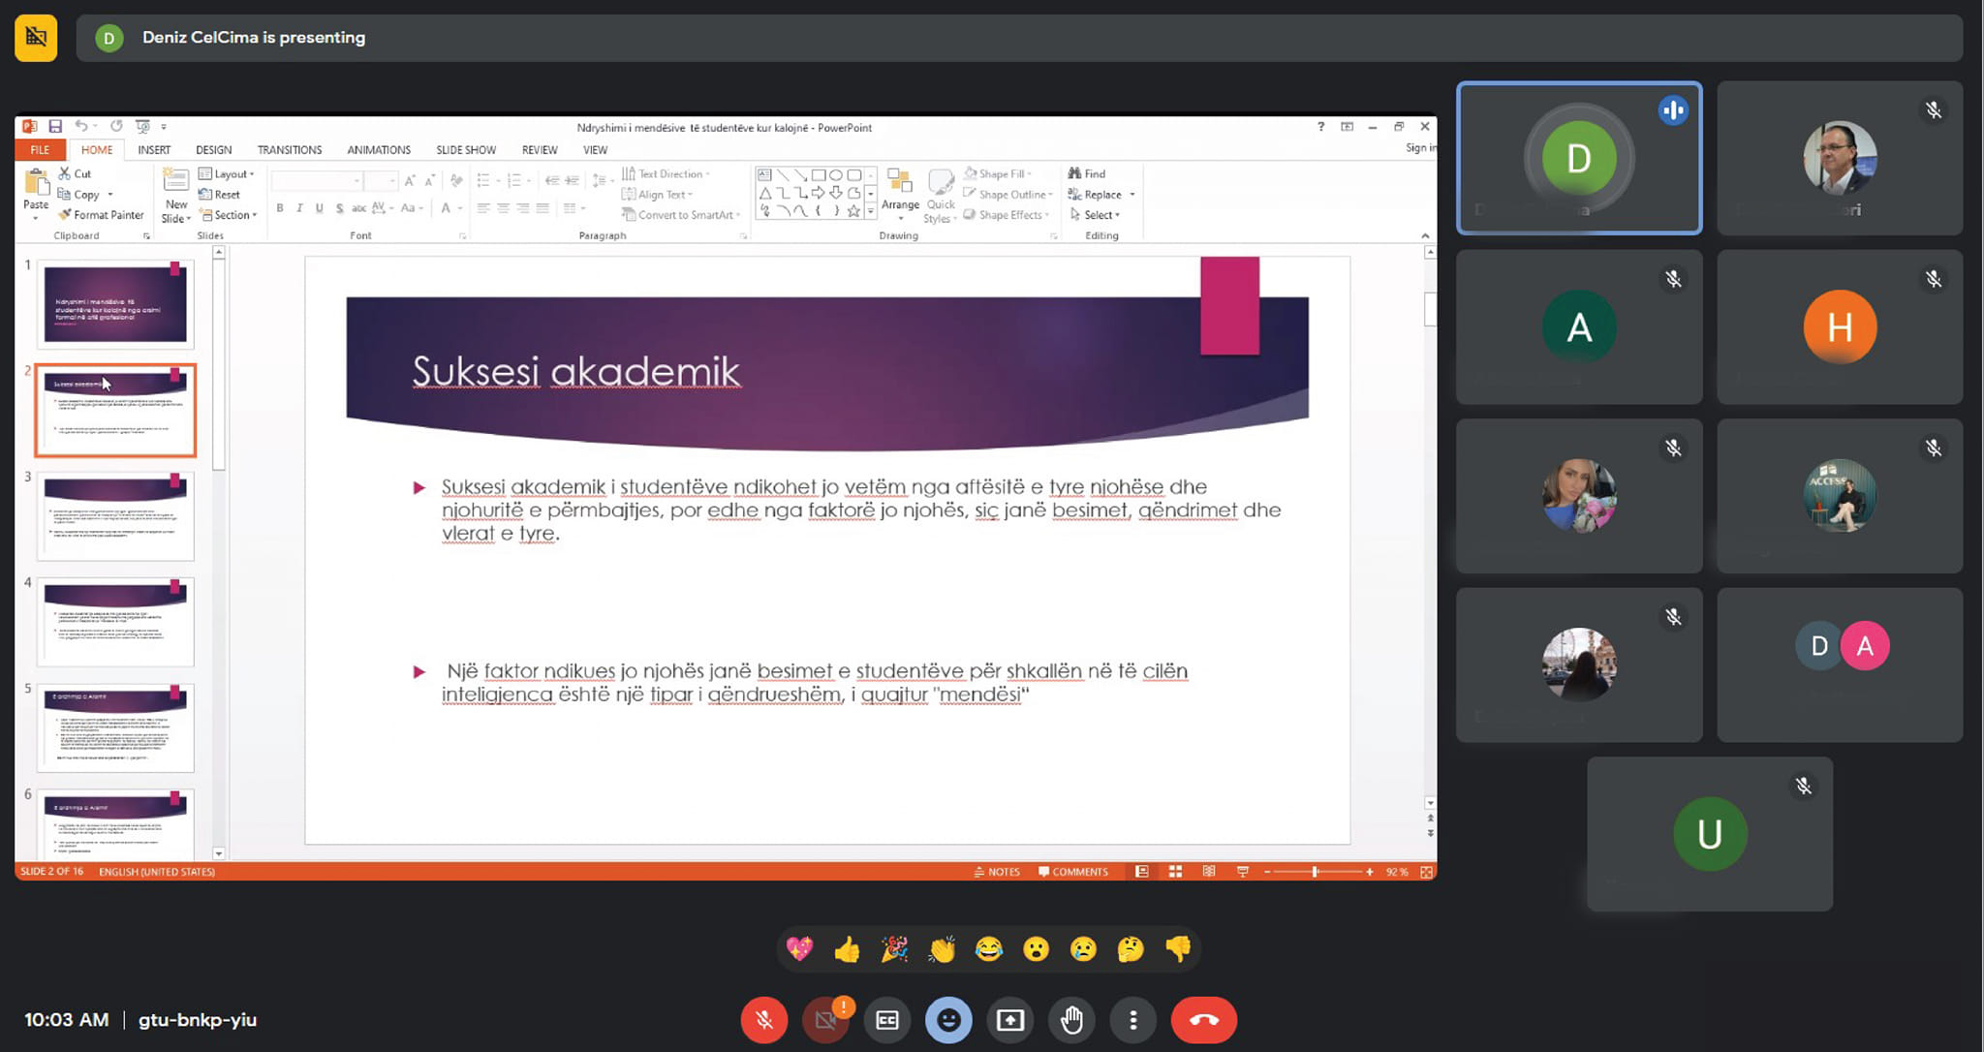The width and height of the screenshot is (1984, 1052).
Task: Unmute the microphone
Action: coord(764,1020)
